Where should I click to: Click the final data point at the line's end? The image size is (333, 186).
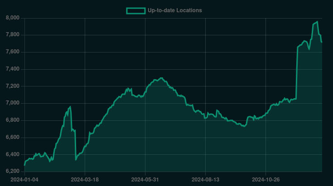(x=322, y=42)
